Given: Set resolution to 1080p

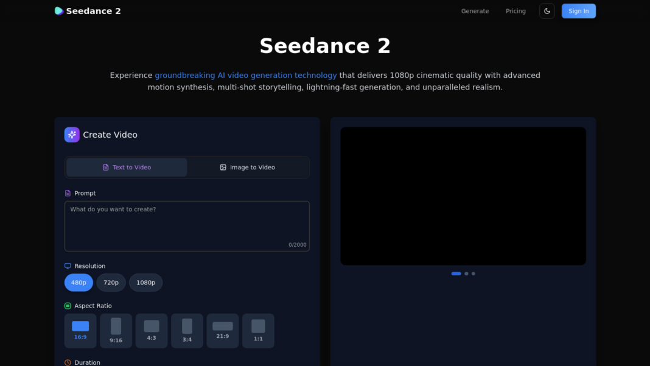Looking at the screenshot, I should [145, 283].
